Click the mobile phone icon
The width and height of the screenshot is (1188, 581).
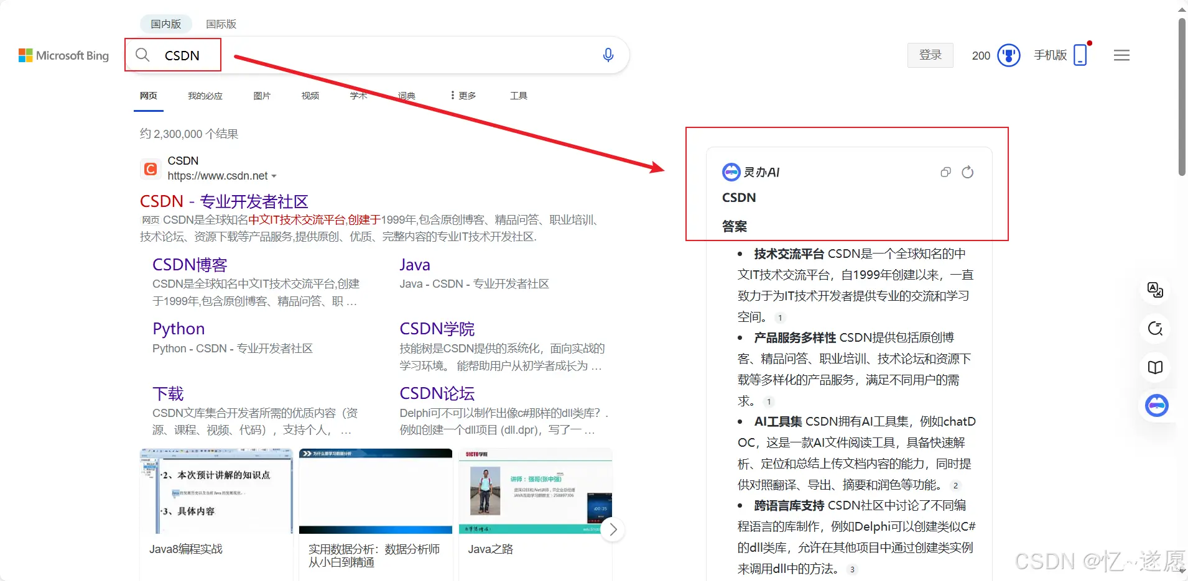click(x=1080, y=55)
